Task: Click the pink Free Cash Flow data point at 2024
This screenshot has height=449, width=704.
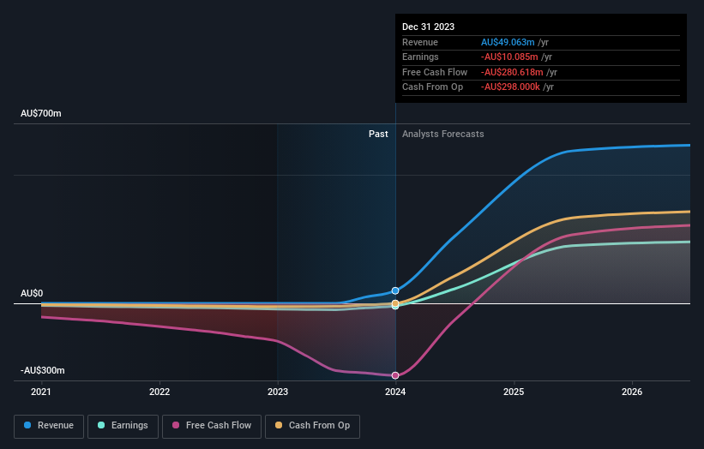Action: click(395, 375)
